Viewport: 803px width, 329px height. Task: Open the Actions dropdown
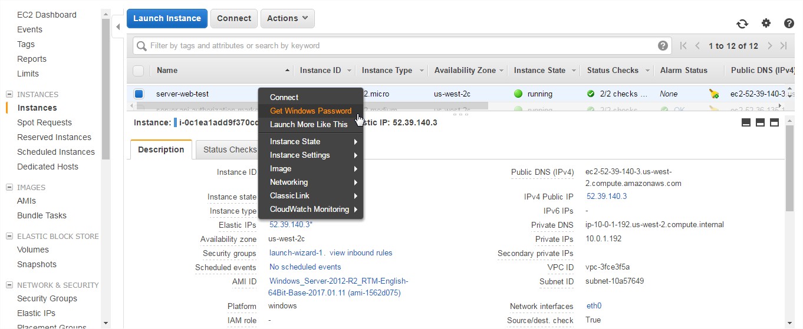point(287,18)
